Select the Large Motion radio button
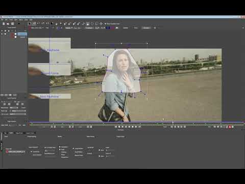This screenshot has width=245, height=184. coord(73,149)
